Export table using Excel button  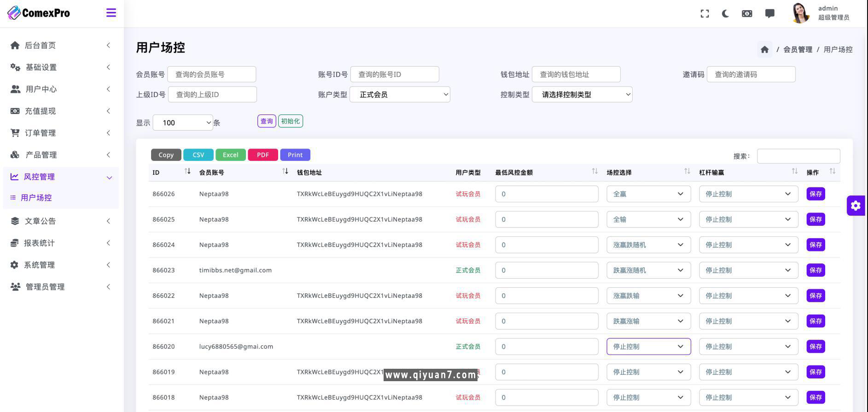[x=230, y=155]
